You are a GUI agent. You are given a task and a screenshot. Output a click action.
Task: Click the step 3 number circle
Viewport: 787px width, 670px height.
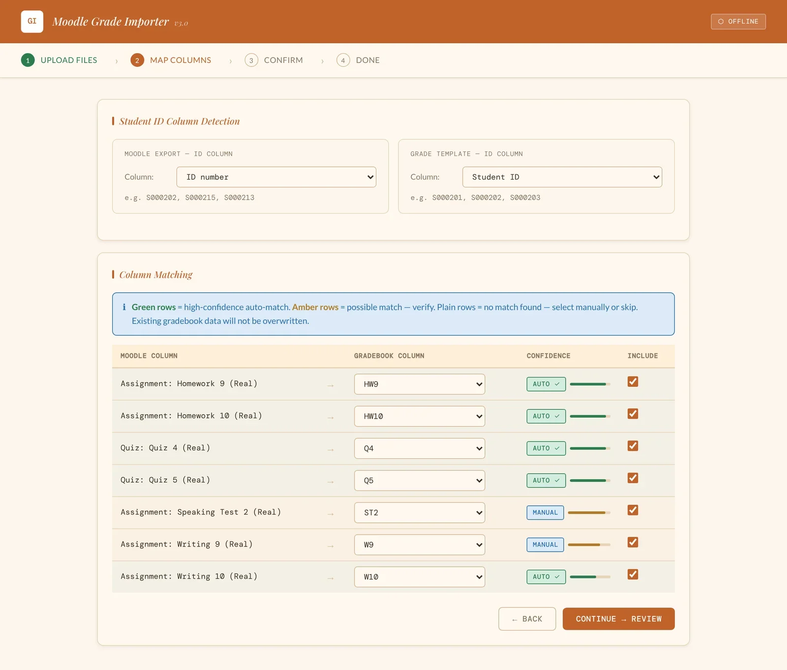[x=251, y=60]
